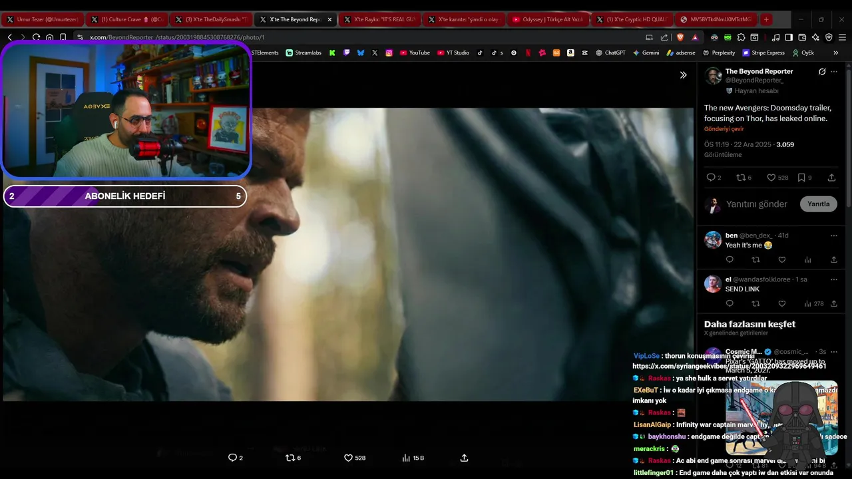Switch to the Umur Tezer tab
Image resolution: width=852 pixels, height=479 pixels.
click(42, 19)
